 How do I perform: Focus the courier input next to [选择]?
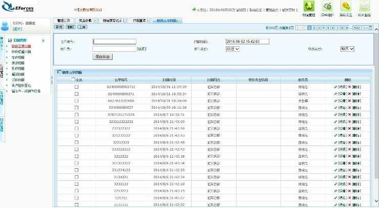pos(114,49)
